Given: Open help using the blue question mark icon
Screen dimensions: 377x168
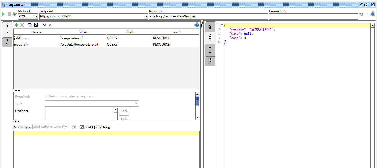Looking at the screenshot, I should [x=197, y=25].
